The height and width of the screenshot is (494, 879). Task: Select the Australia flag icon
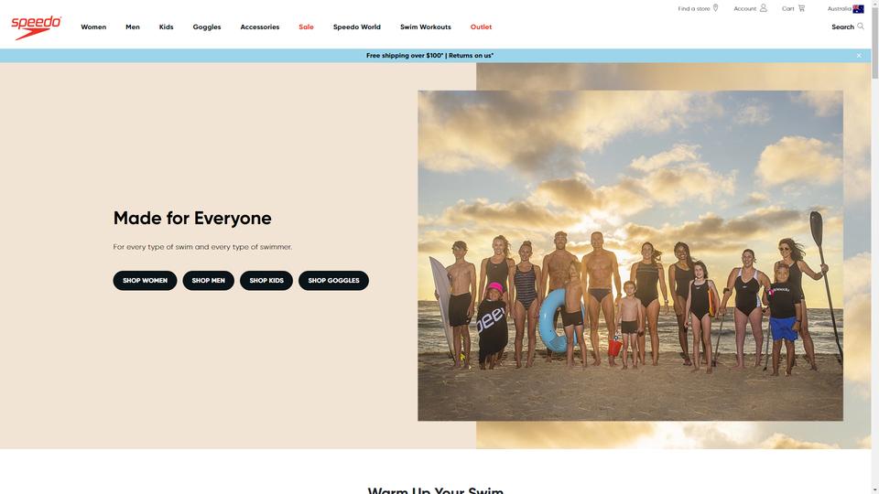pos(858,8)
